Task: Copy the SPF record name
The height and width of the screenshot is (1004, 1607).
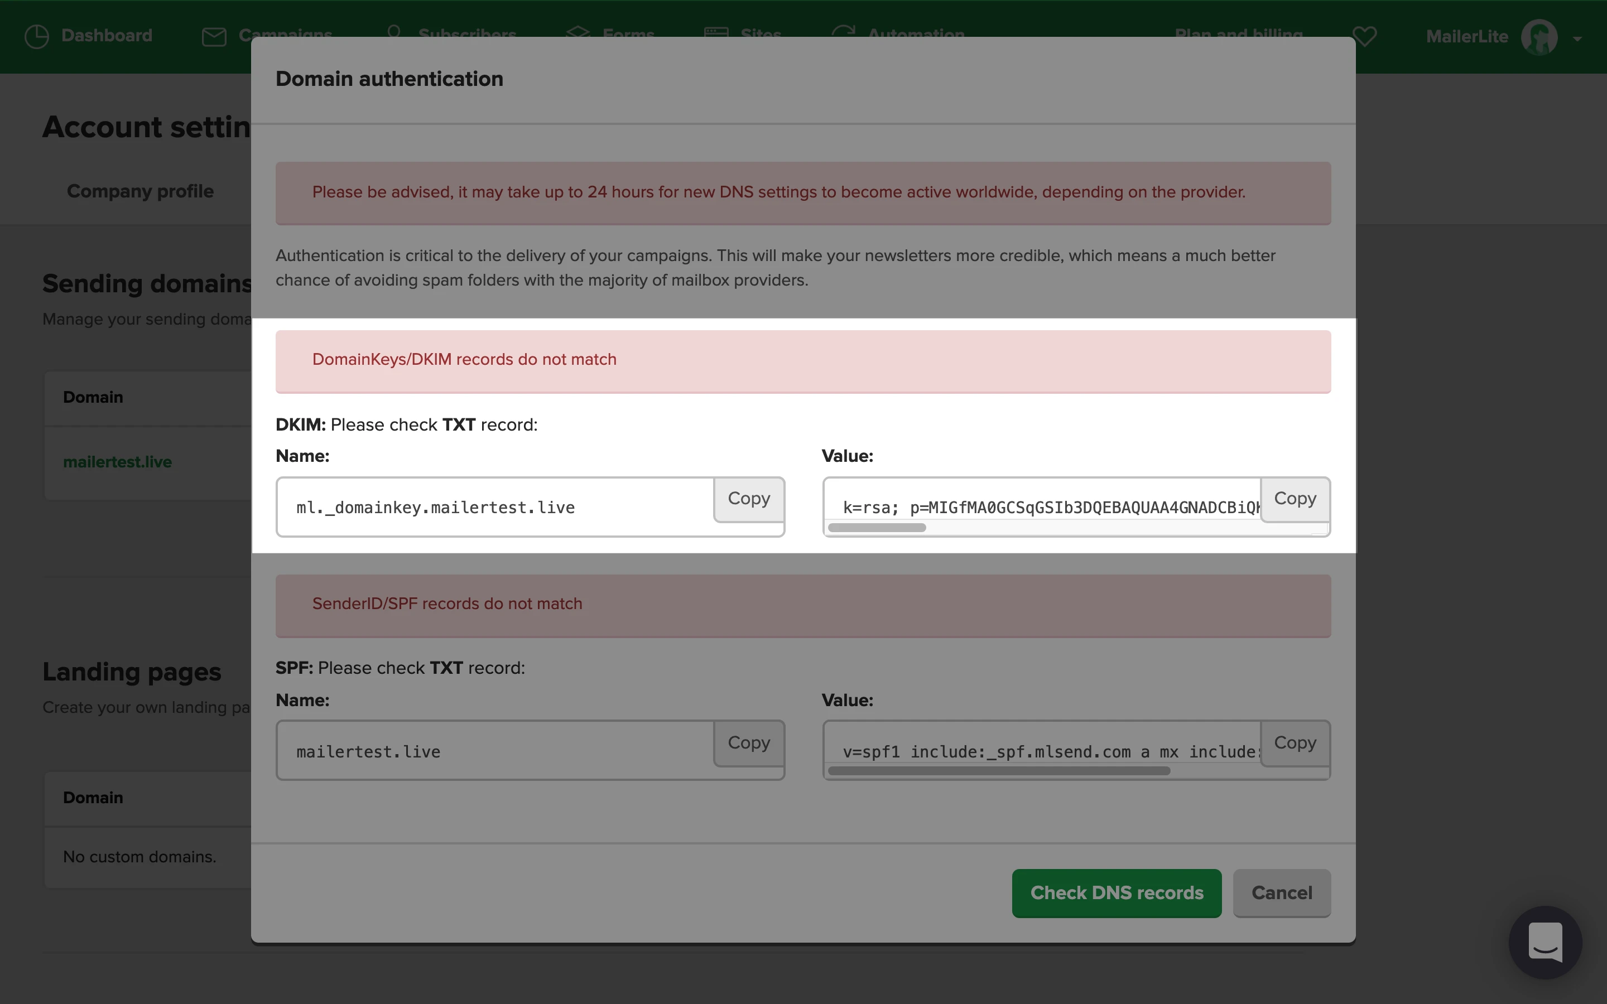Action: pos(748,742)
